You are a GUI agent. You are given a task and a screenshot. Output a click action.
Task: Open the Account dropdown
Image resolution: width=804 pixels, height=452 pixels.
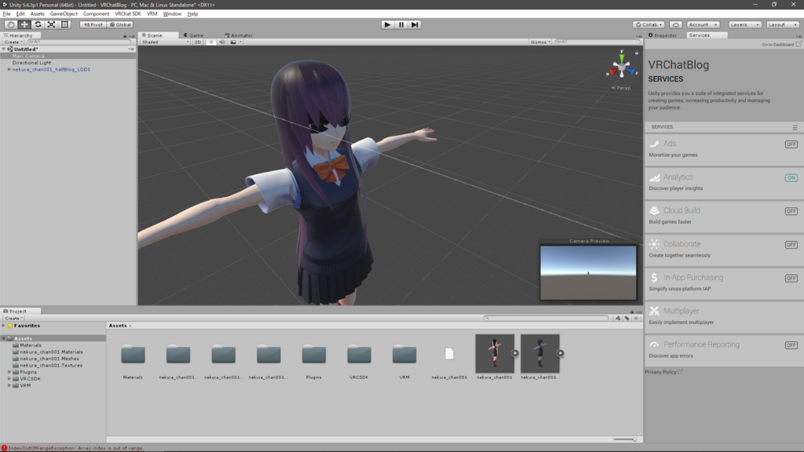click(703, 24)
